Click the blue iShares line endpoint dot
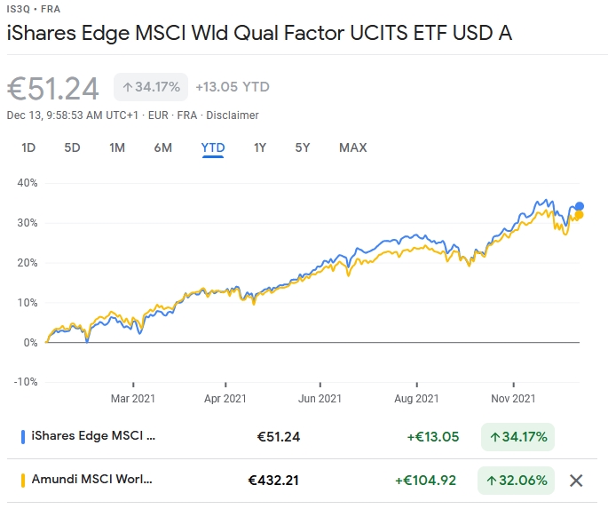The image size is (608, 509). (580, 206)
